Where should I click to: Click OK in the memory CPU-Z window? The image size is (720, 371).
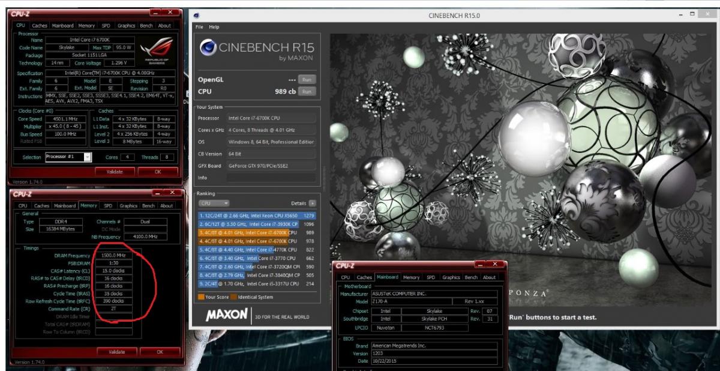point(160,352)
